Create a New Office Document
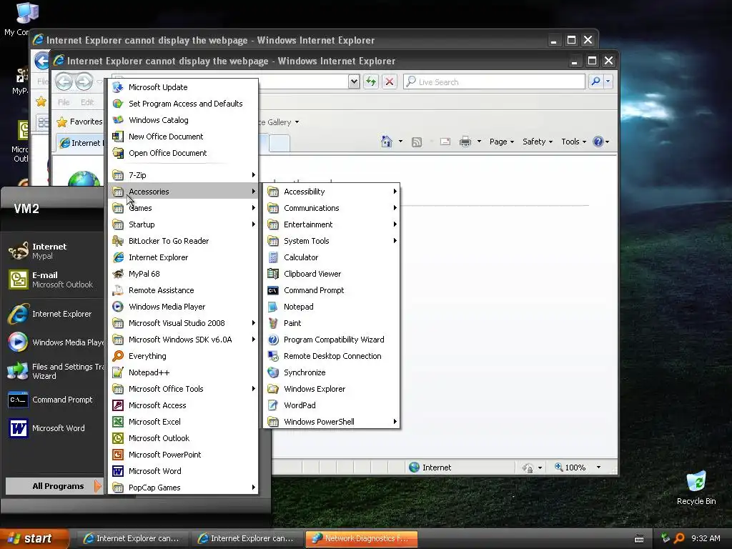The width and height of the screenshot is (732, 549). [183, 137]
